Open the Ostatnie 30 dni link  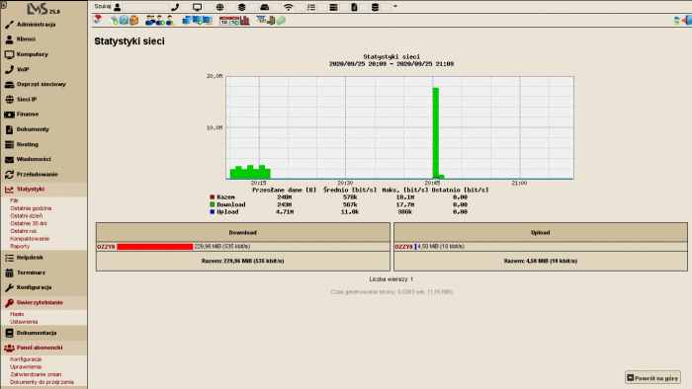point(29,223)
